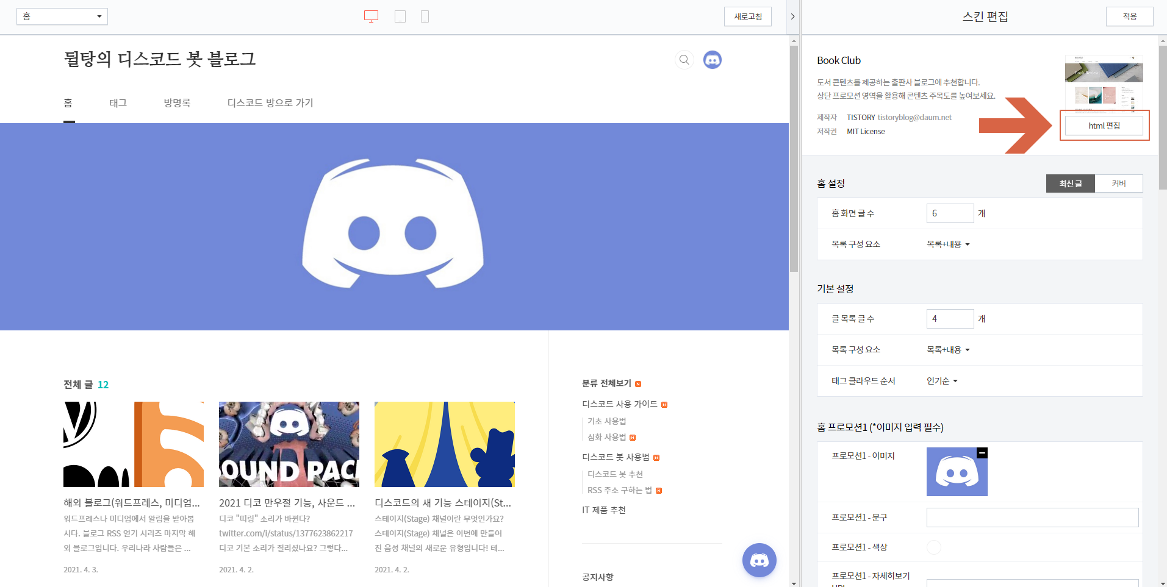
Task: Remove promotion 1 image with minus icon
Action: (982, 453)
